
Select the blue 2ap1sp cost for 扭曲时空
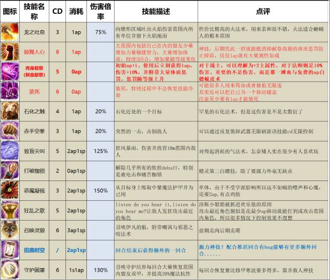click(x=76, y=250)
